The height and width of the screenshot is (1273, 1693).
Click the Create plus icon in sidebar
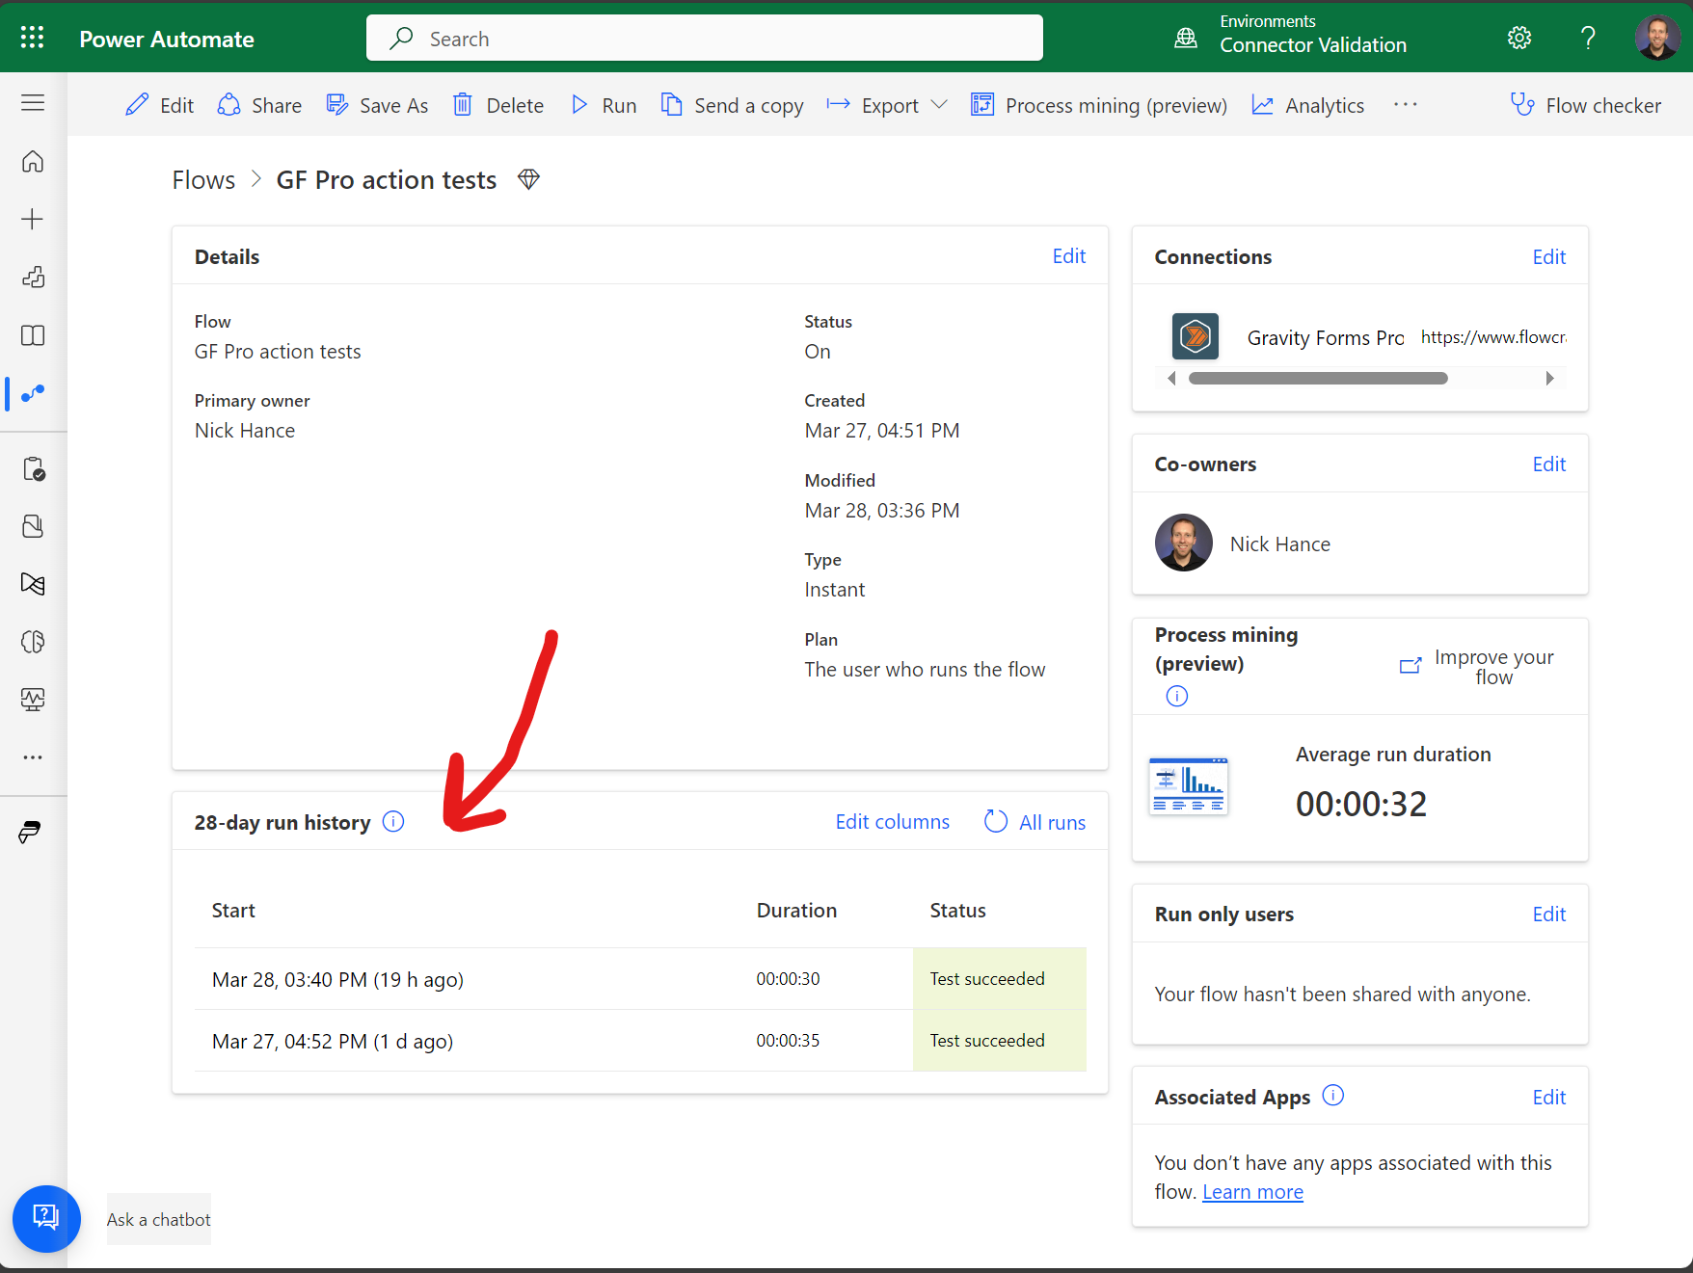click(x=33, y=219)
